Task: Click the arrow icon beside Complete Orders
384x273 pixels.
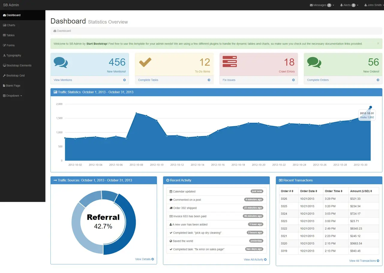Action: 378,80
